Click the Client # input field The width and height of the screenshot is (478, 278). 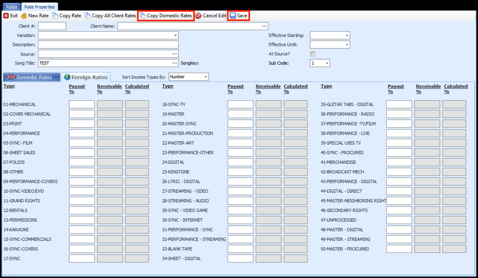52,26
